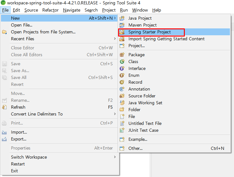Screen dimensions: 234x177
Task: Open the Source menu
Action: (x=31, y=10)
